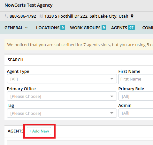This screenshot has width=153, height=145.
Task: Click the phone icon beside 888-586-4792
Action: [x=6, y=16]
